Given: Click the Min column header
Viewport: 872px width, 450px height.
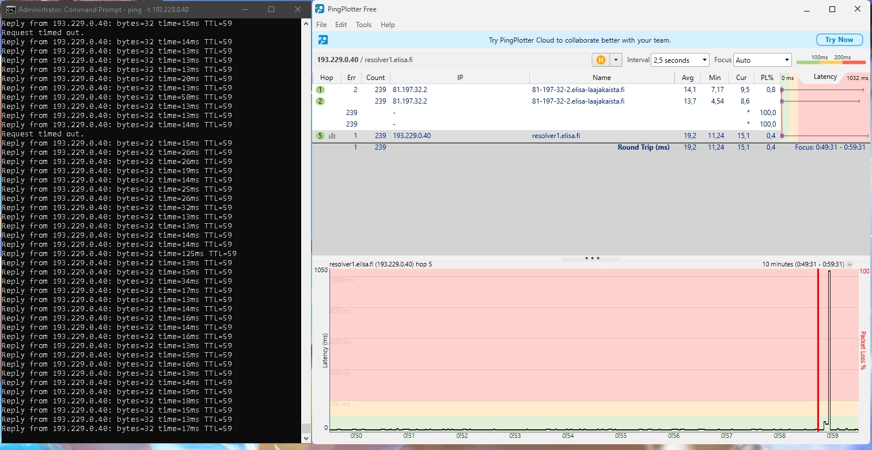Looking at the screenshot, I should pyautogui.click(x=715, y=78).
